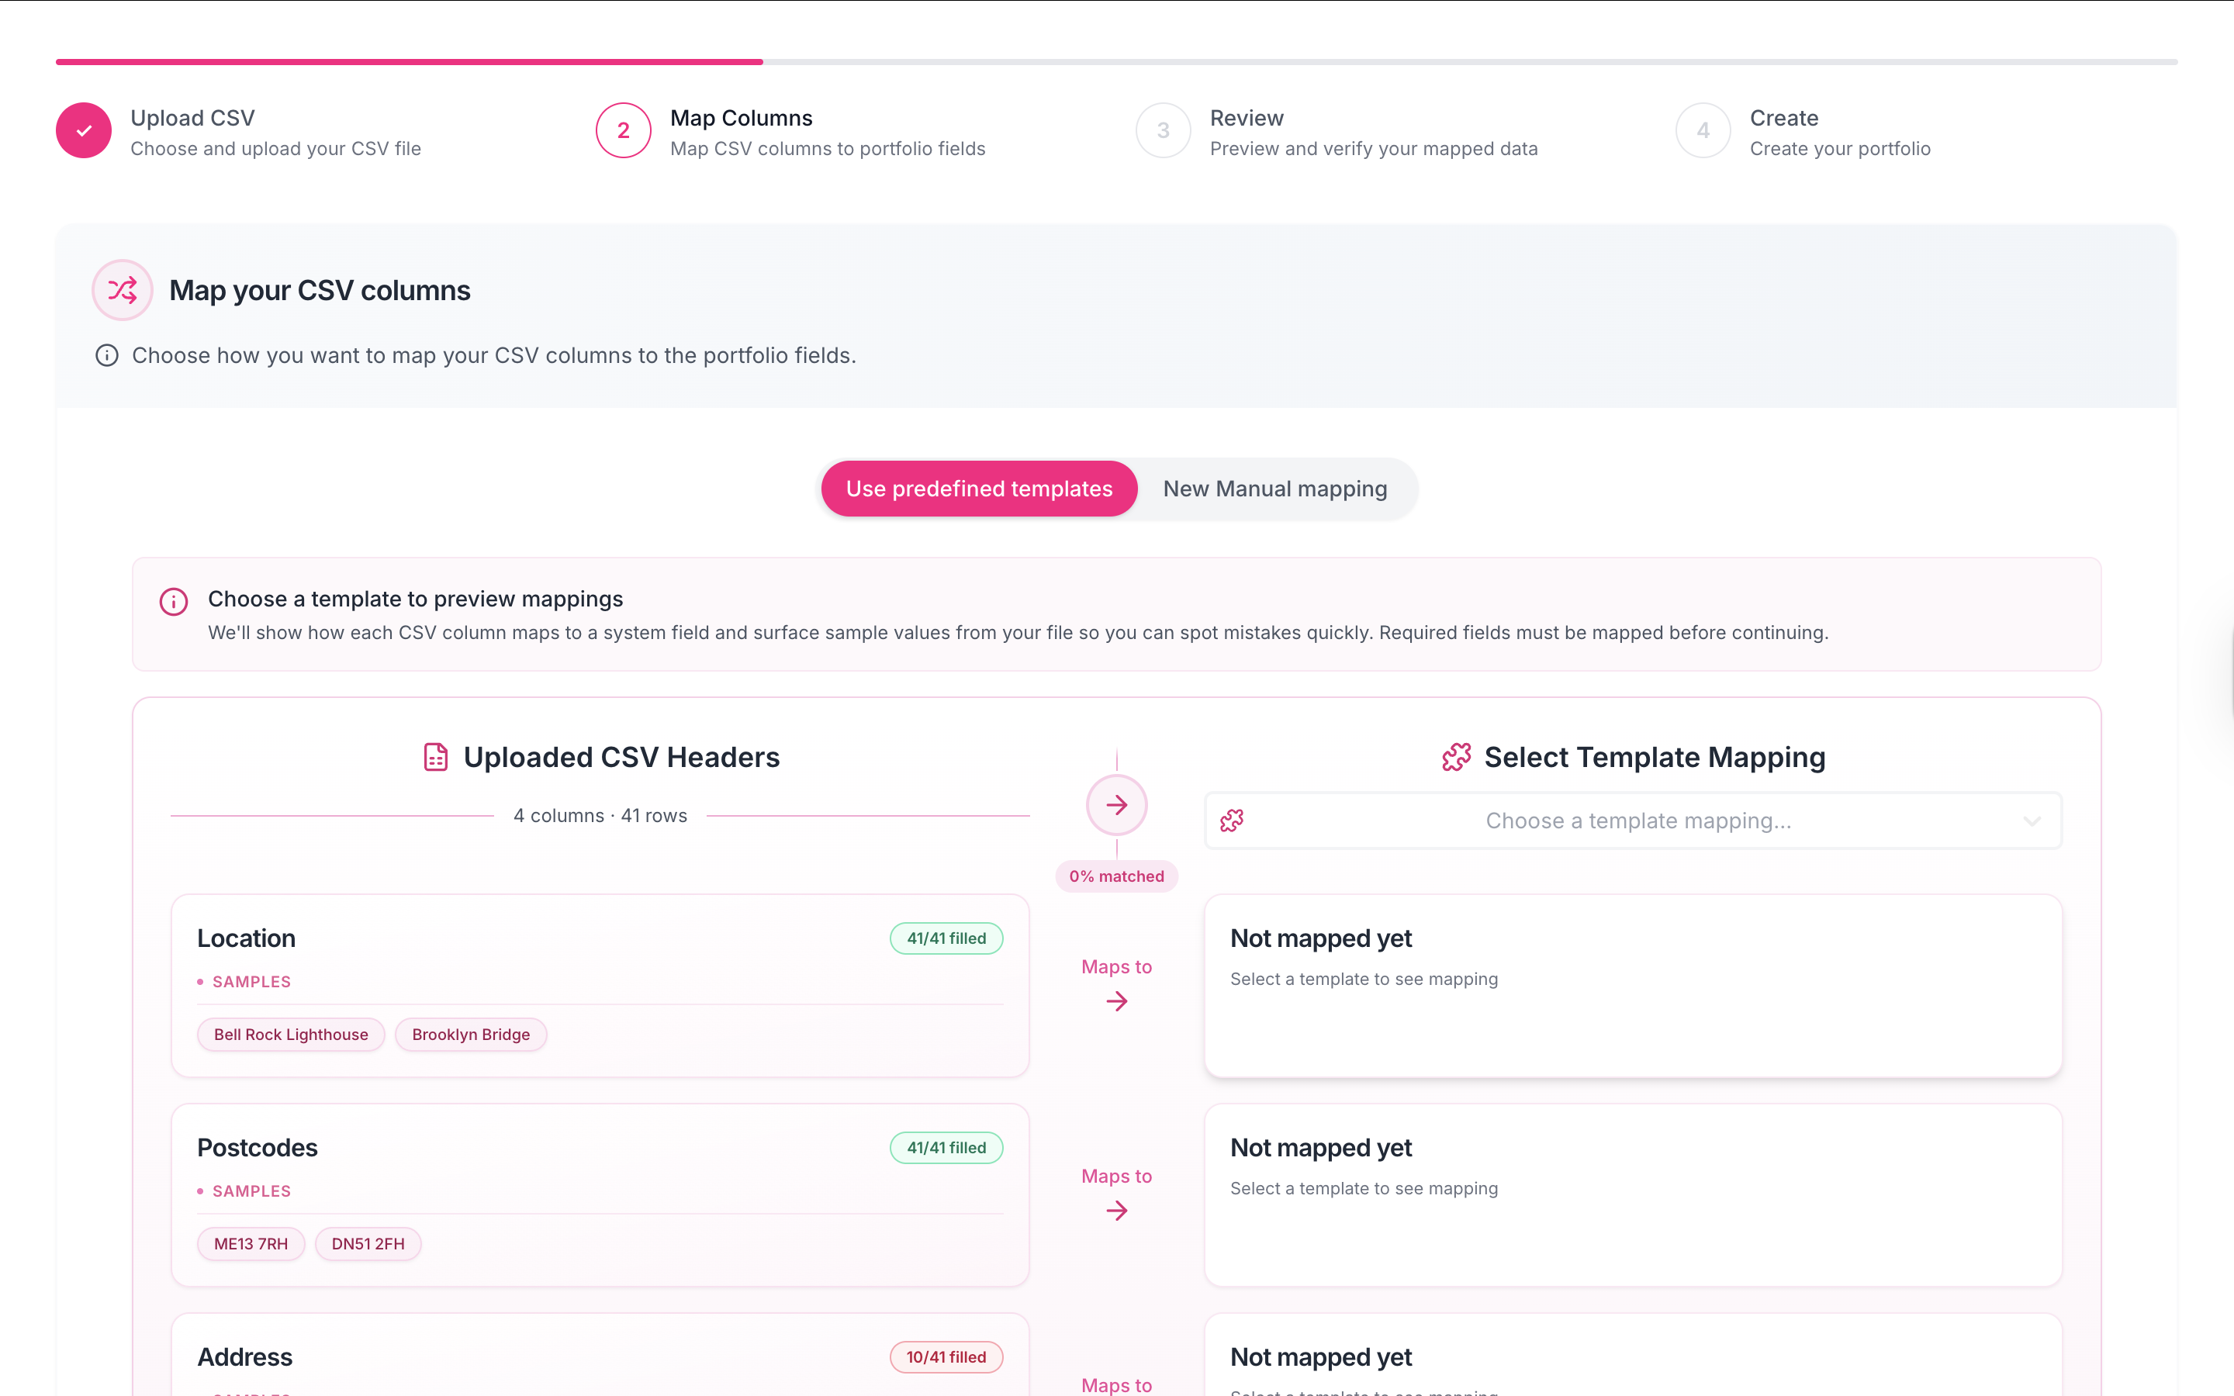Screen dimensions: 2234x1396
Task: Go to the Map Columns step
Action: point(624,130)
